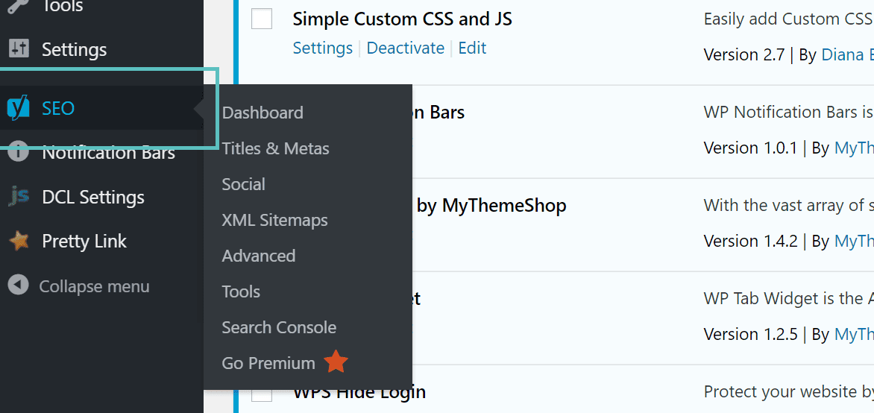Select the WPS Hide Login plugin checkbox
874x413 pixels.
pos(262,395)
